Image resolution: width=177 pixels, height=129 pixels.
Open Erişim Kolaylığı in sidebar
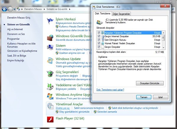[x=16, y=60]
